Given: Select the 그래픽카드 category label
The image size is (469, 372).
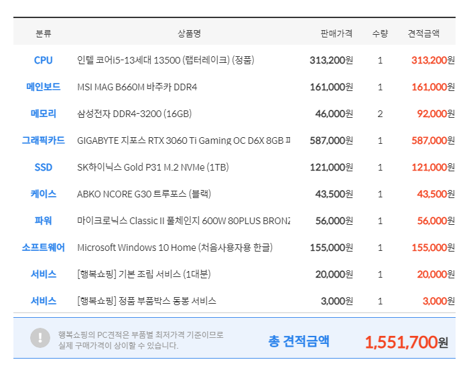Looking at the screenshot, I should pos(44,141).
